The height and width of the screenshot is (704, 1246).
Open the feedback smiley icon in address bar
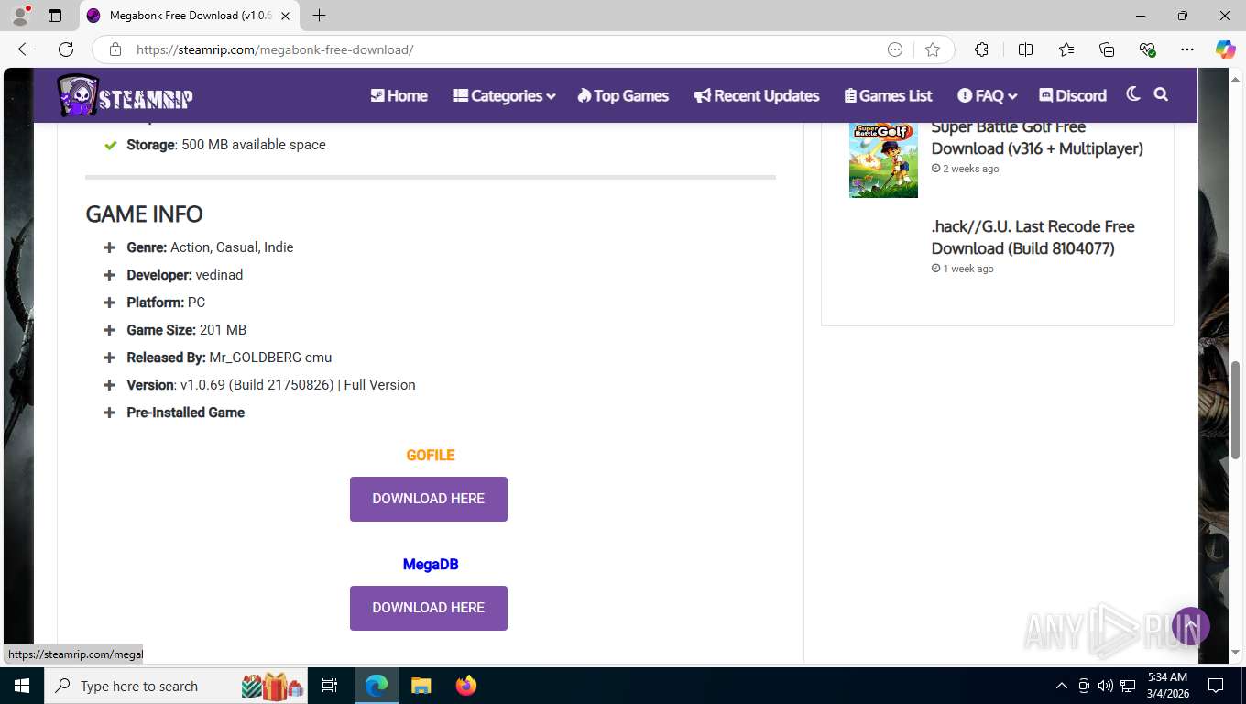pyautogui.click(x=895, y=49)
